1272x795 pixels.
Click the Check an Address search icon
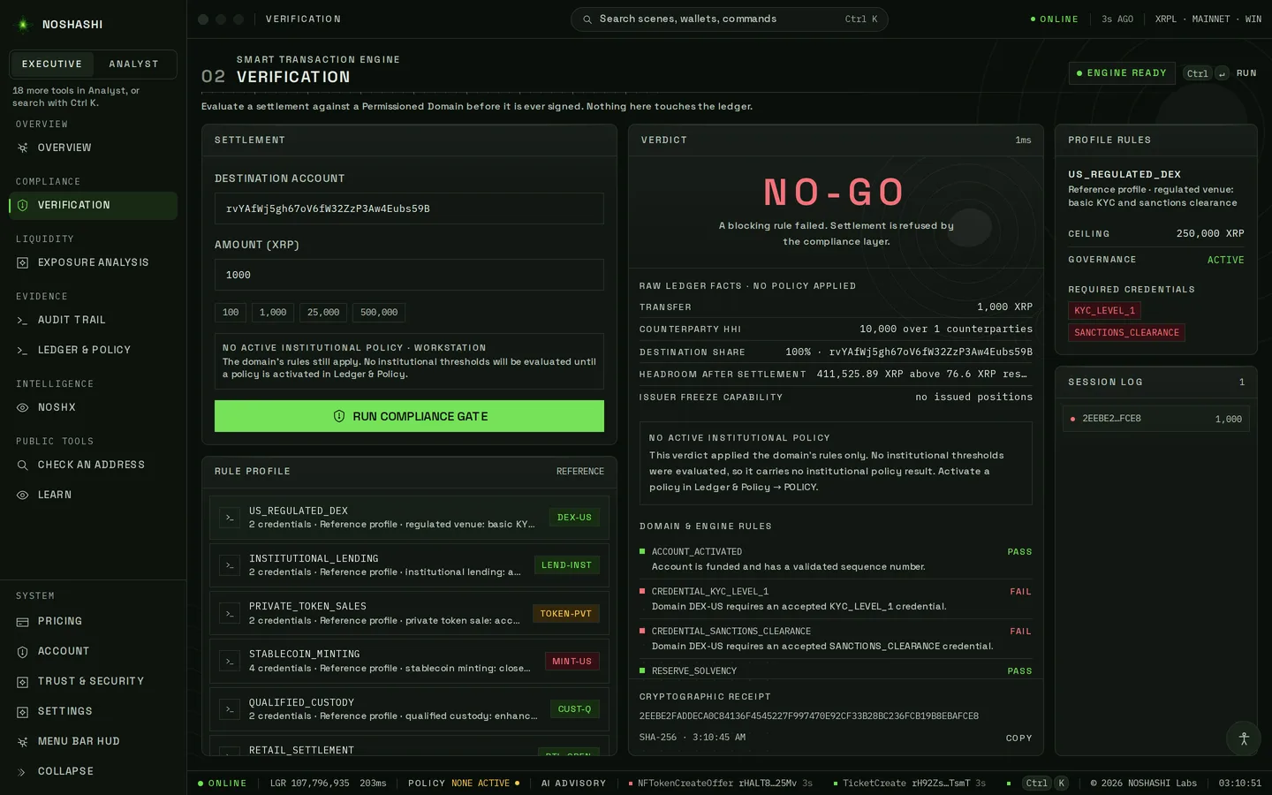(23, 465)
